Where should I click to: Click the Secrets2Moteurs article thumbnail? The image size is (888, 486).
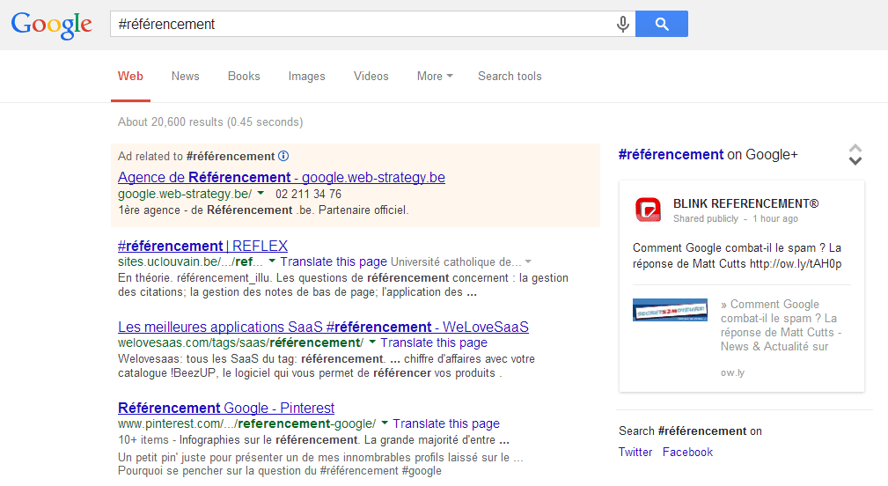(670, 310)
